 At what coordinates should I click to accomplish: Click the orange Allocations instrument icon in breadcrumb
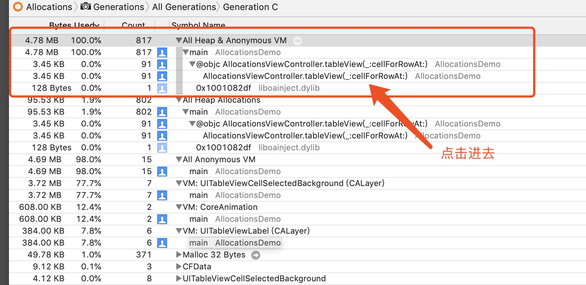pyautogui.click(x=18, y=7)
